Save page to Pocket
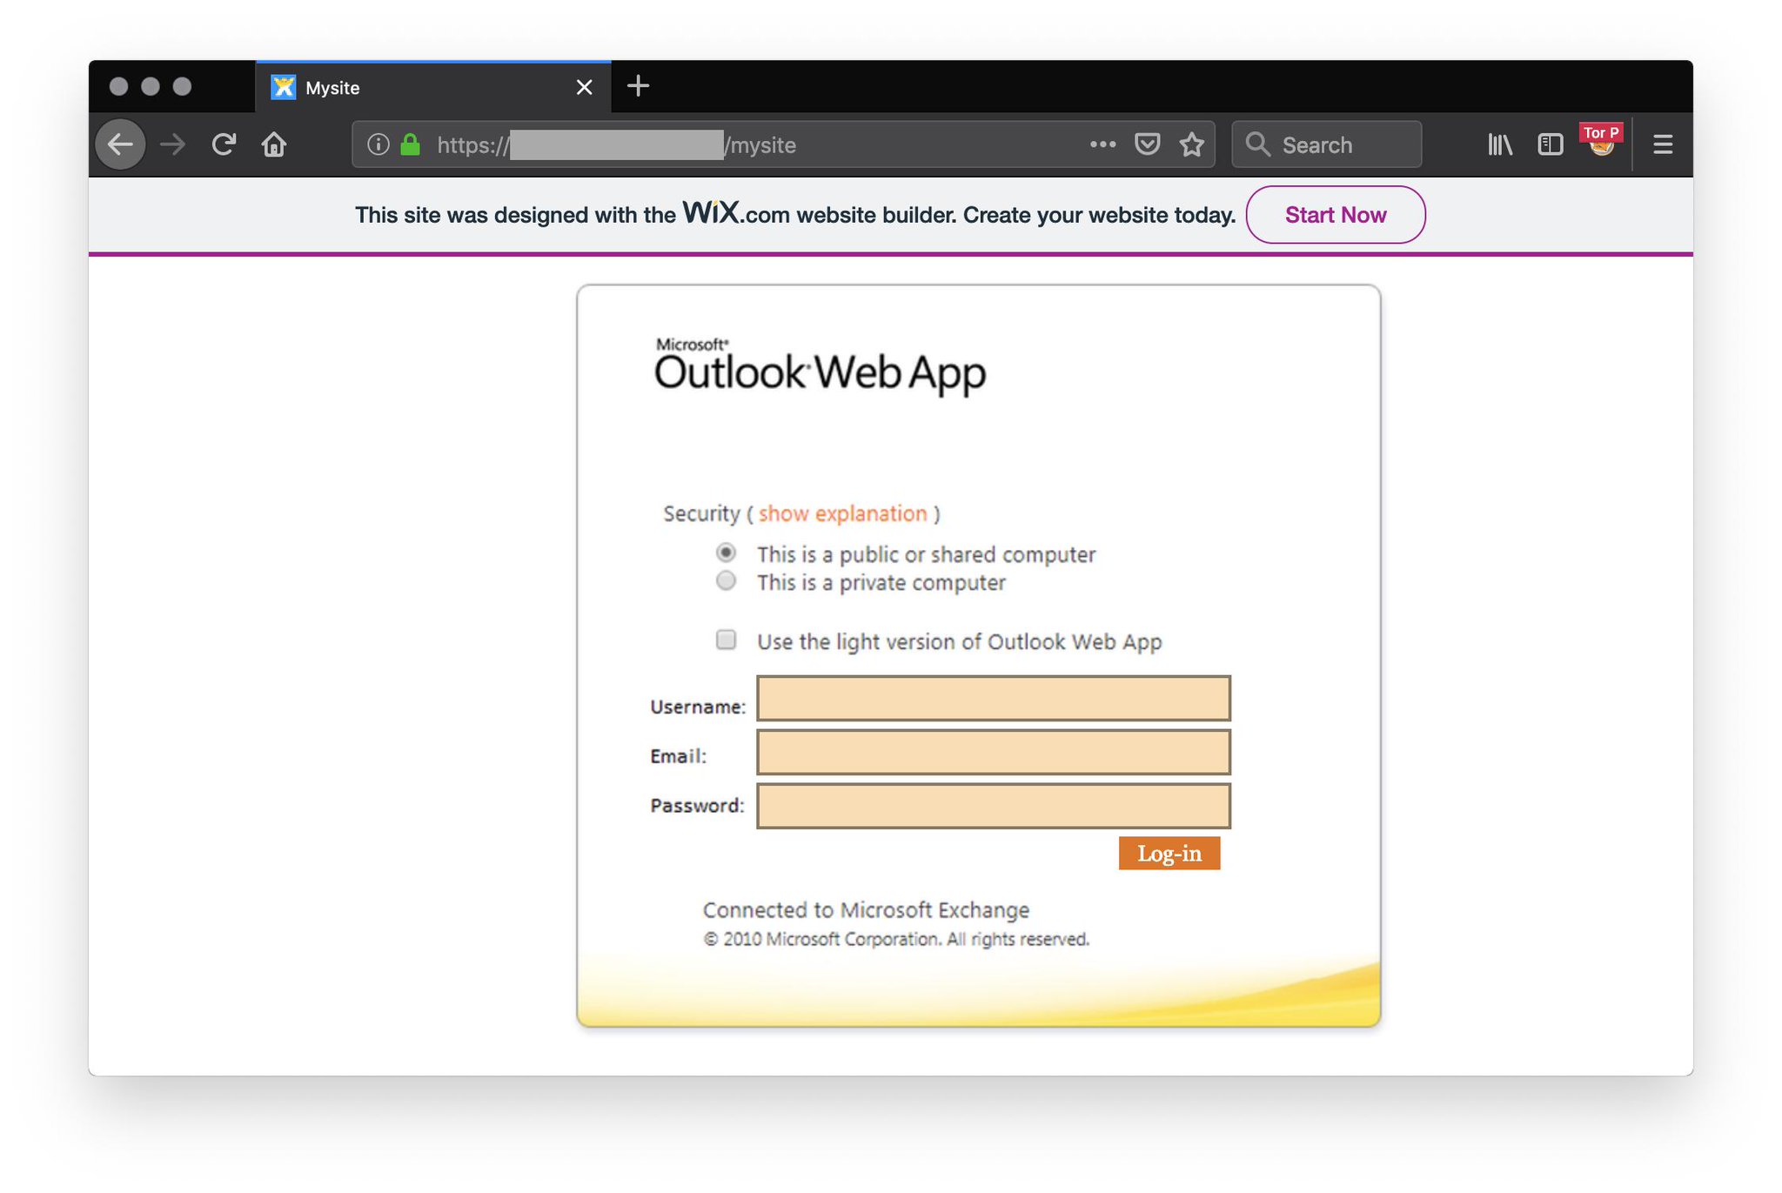Image resolution: width=1782 pixels, height=1193 pixels. (1147, 144)
